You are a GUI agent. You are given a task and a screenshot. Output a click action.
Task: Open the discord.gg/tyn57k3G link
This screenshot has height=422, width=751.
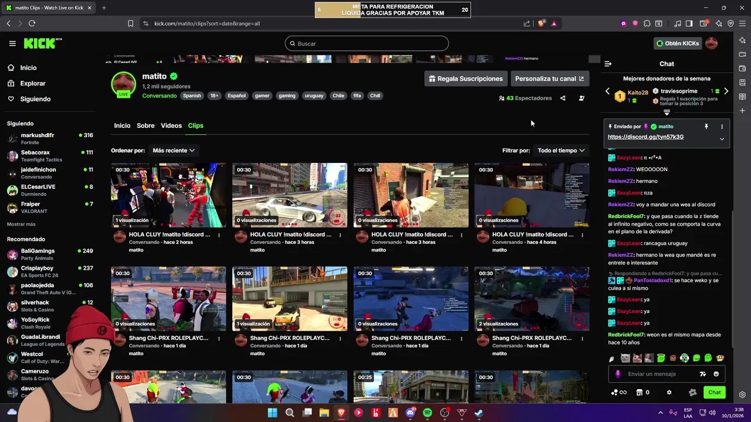[645, 137]
